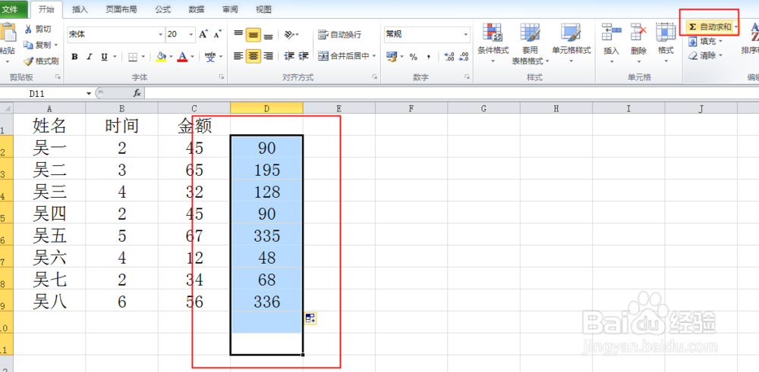Click AutoSum (自动求和)
The height and width of the screenshot is (372, 759).
pyautogui.click(x=710, y=27)
